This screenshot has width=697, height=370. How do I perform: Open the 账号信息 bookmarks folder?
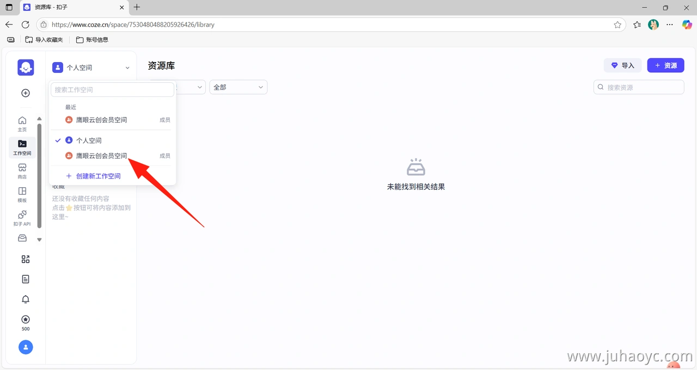pos(92,40)
